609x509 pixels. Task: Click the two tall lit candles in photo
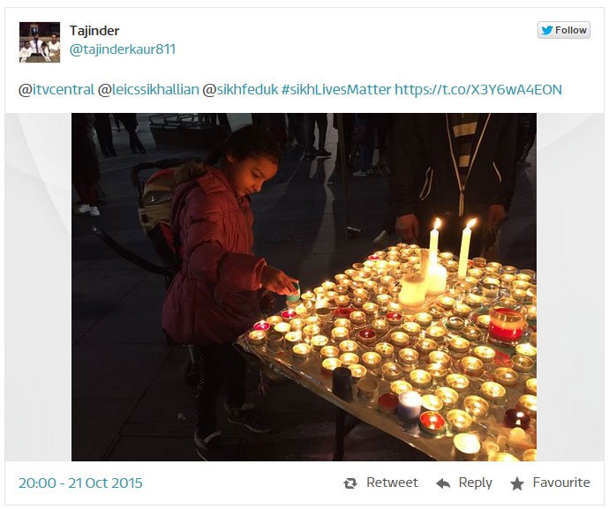450,249
